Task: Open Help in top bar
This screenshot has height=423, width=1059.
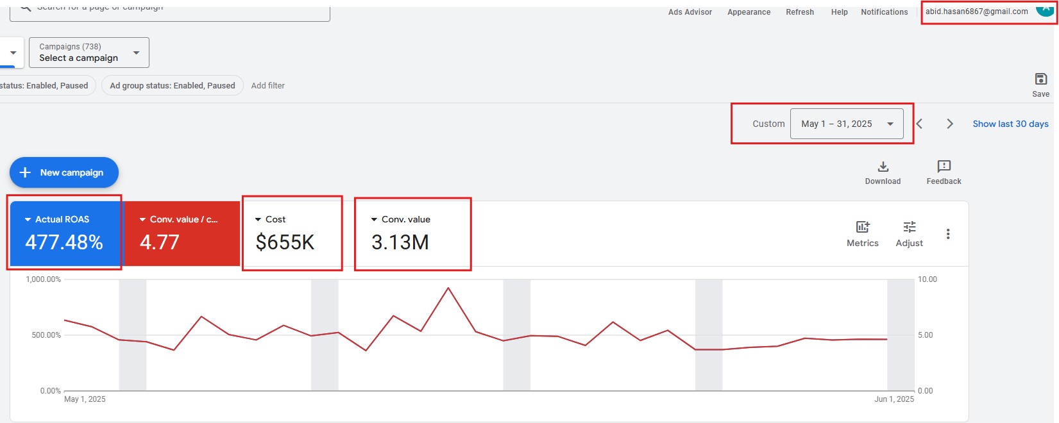Action: pos(839,12)
